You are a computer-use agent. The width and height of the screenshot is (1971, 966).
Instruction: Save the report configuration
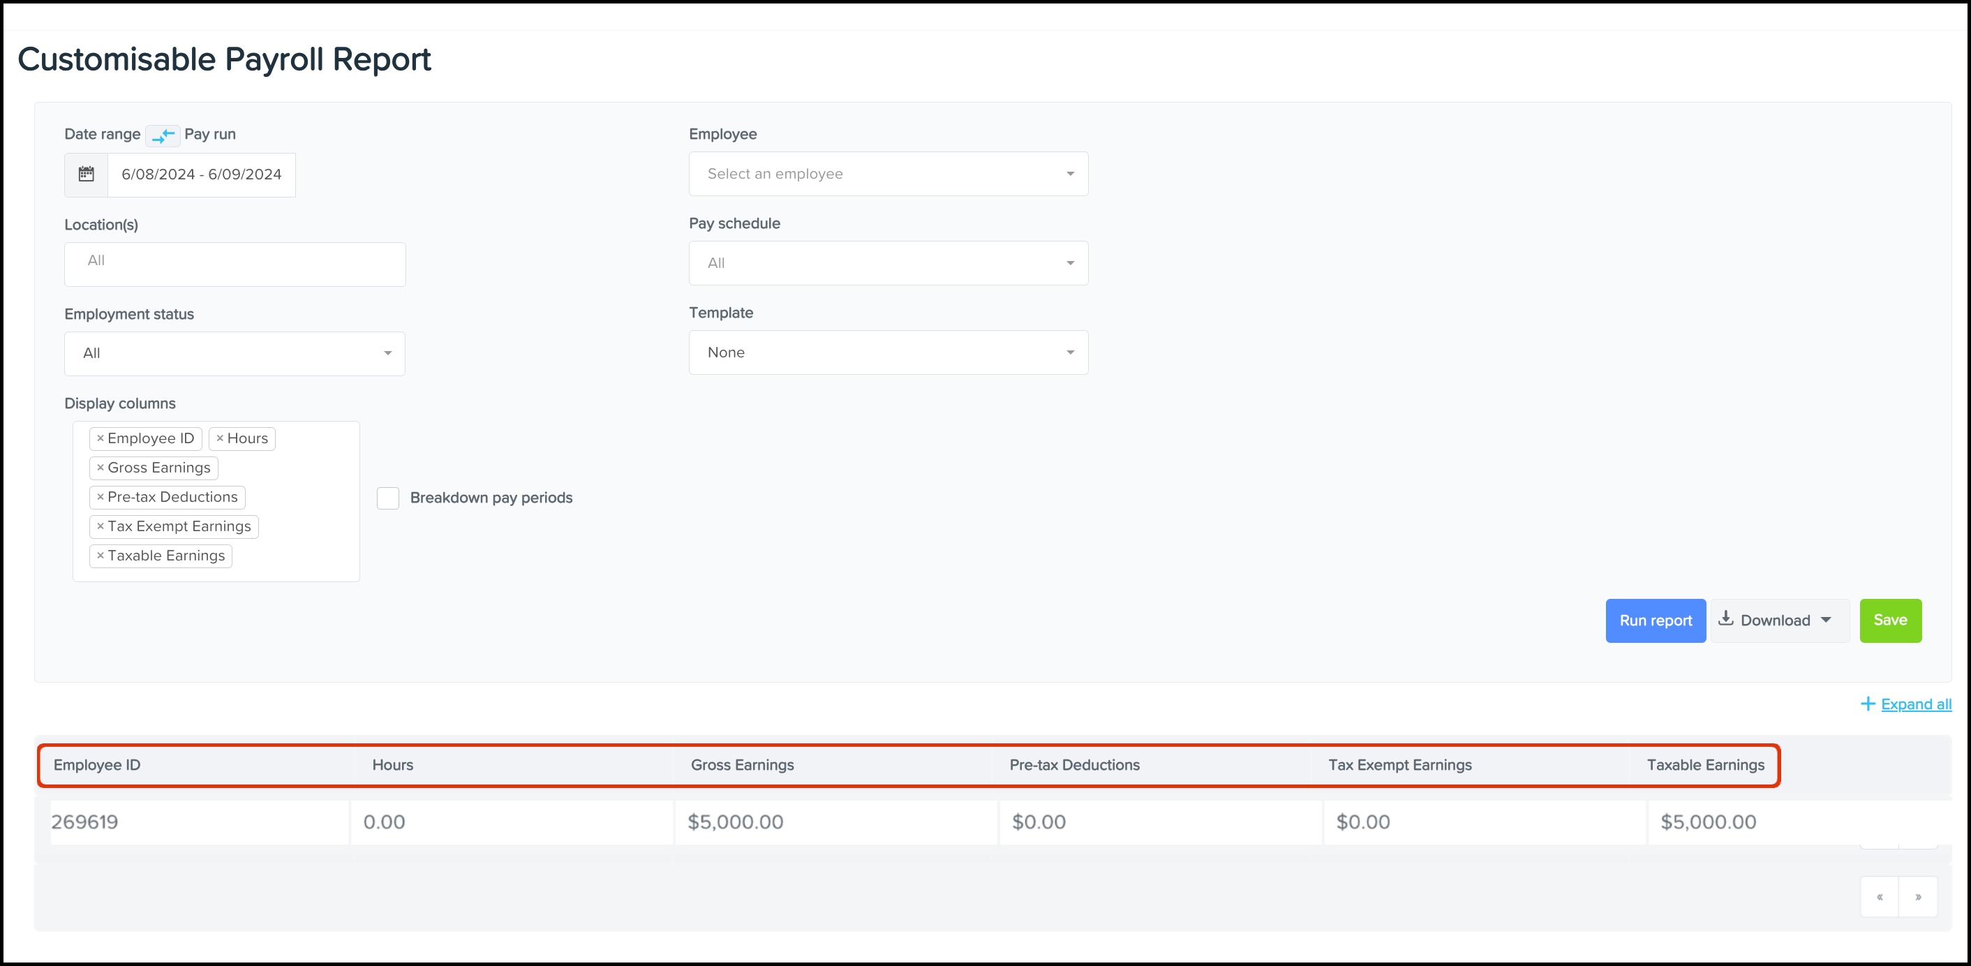point(1890,620)
